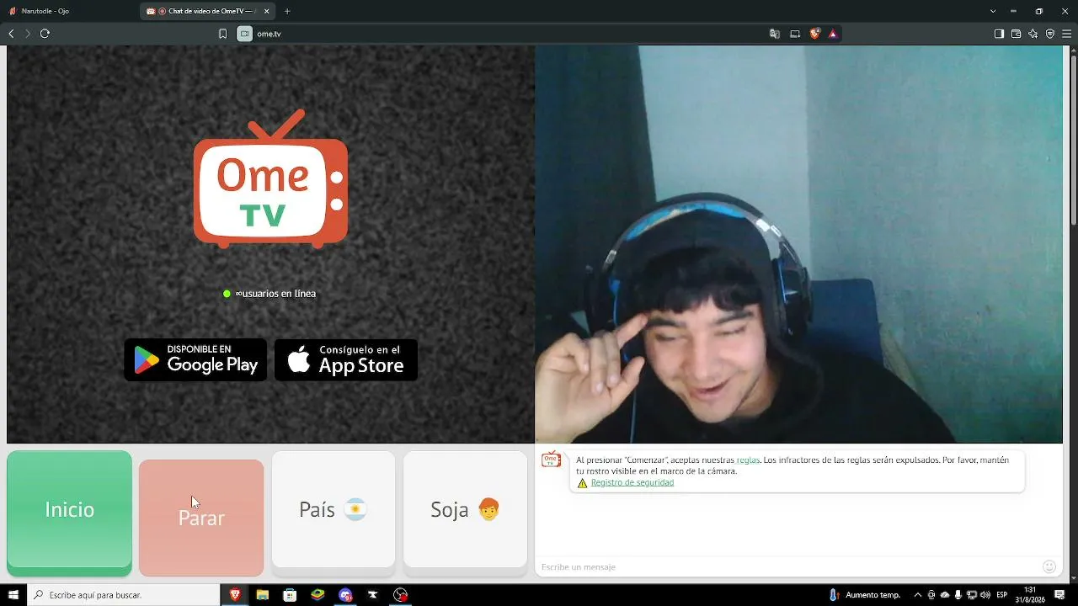The width and height of the screenshot is (1078, 606).
Task: Click the OmeTV avatar icon in chat
Action: pos(551,460)
